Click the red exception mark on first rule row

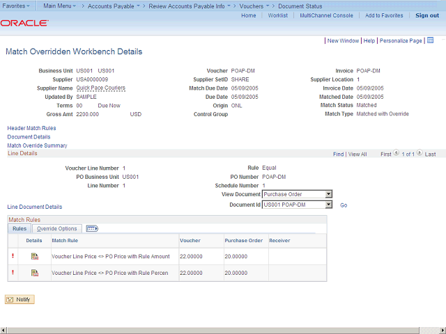point(12,257)
